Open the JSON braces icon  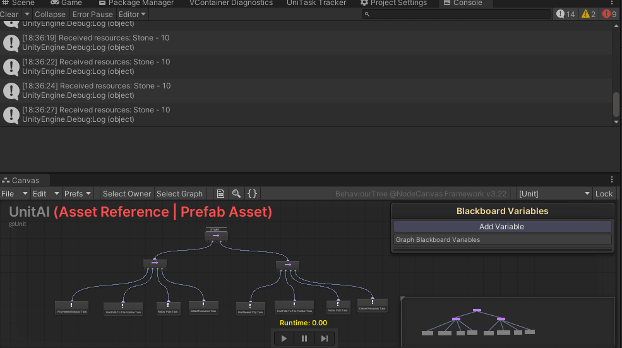tap(253, 194)
